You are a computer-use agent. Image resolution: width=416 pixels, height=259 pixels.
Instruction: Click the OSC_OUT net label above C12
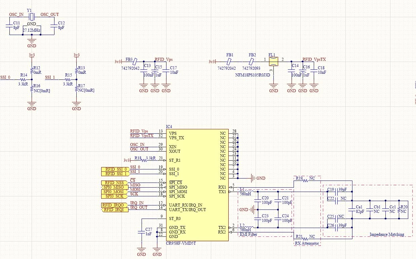point(49,14)
